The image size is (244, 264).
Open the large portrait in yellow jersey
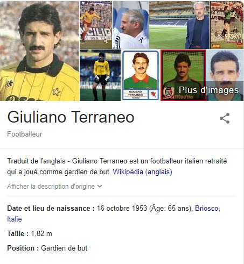39,51
